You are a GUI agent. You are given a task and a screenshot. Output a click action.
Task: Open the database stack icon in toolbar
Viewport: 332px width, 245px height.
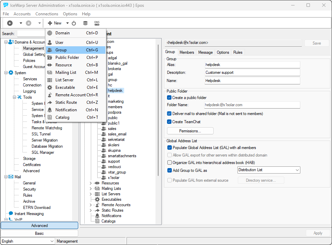pos(85,23)
